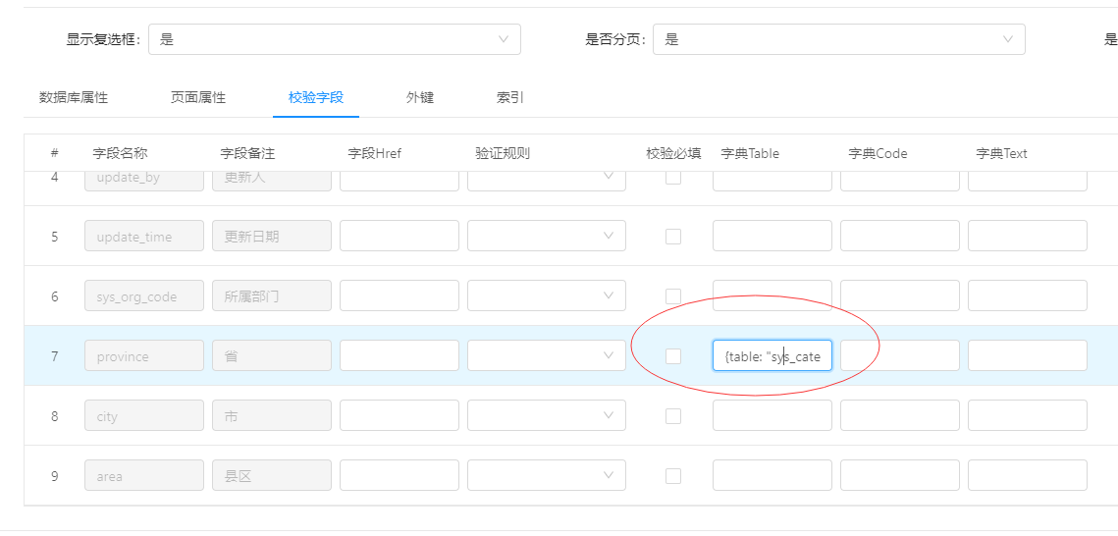This screenshot has width=1118, height=536.
Task: Click the 所属部门 field remark
Action: 272,295
